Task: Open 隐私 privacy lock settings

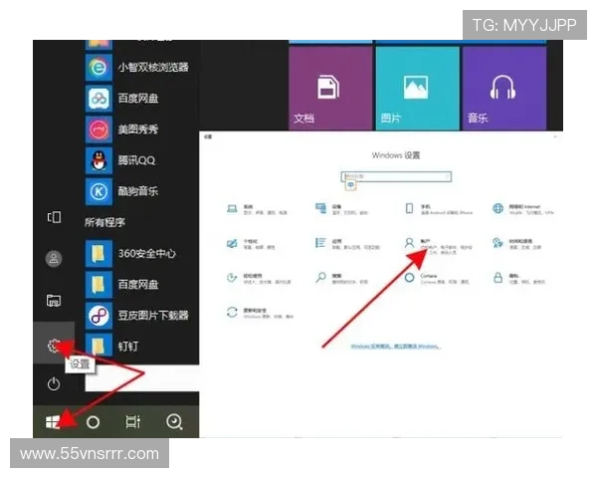Action: (518, 279)
